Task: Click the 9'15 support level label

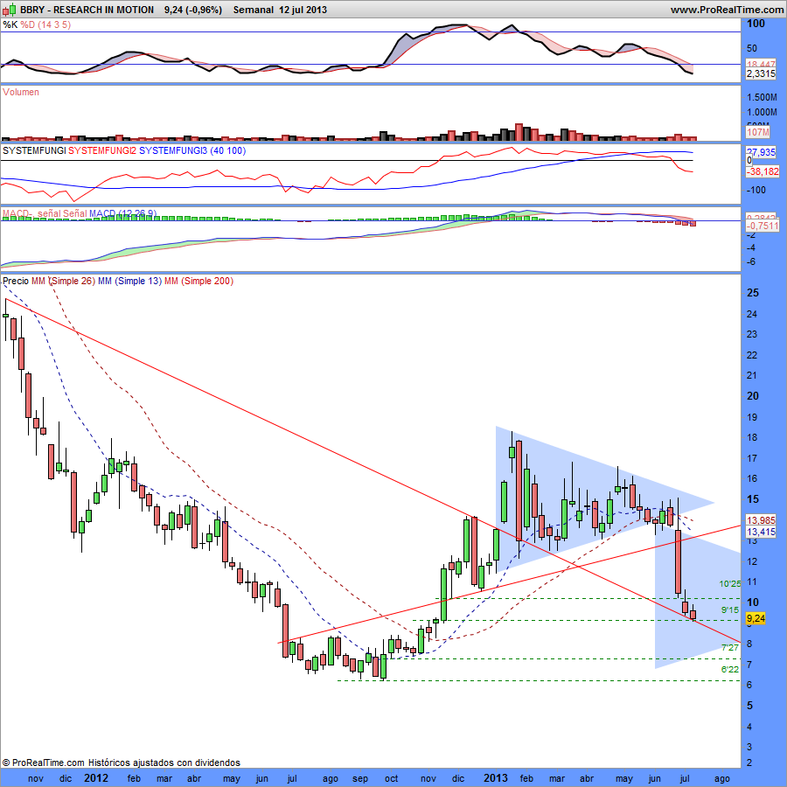Action: [x=730, y=609]
